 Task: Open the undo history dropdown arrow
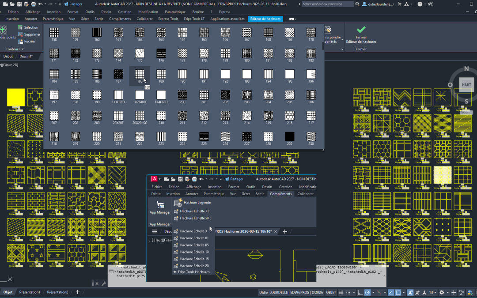pos(45,4)
